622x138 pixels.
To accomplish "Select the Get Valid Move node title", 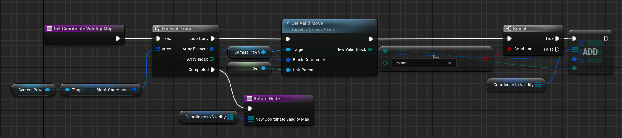I will [307, 23].
